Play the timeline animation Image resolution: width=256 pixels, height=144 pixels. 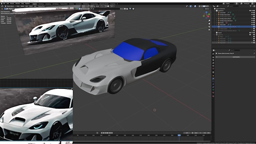[x=108, y=133]
